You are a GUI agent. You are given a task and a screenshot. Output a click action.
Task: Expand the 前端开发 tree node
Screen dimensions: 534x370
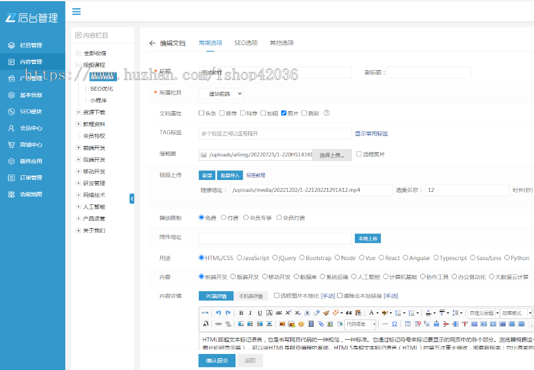click(x=78, y=148)
